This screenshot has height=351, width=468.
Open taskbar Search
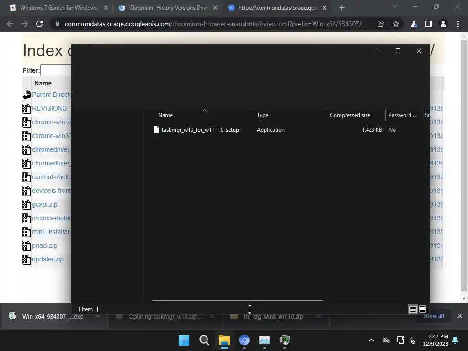(x=204, y=340)
